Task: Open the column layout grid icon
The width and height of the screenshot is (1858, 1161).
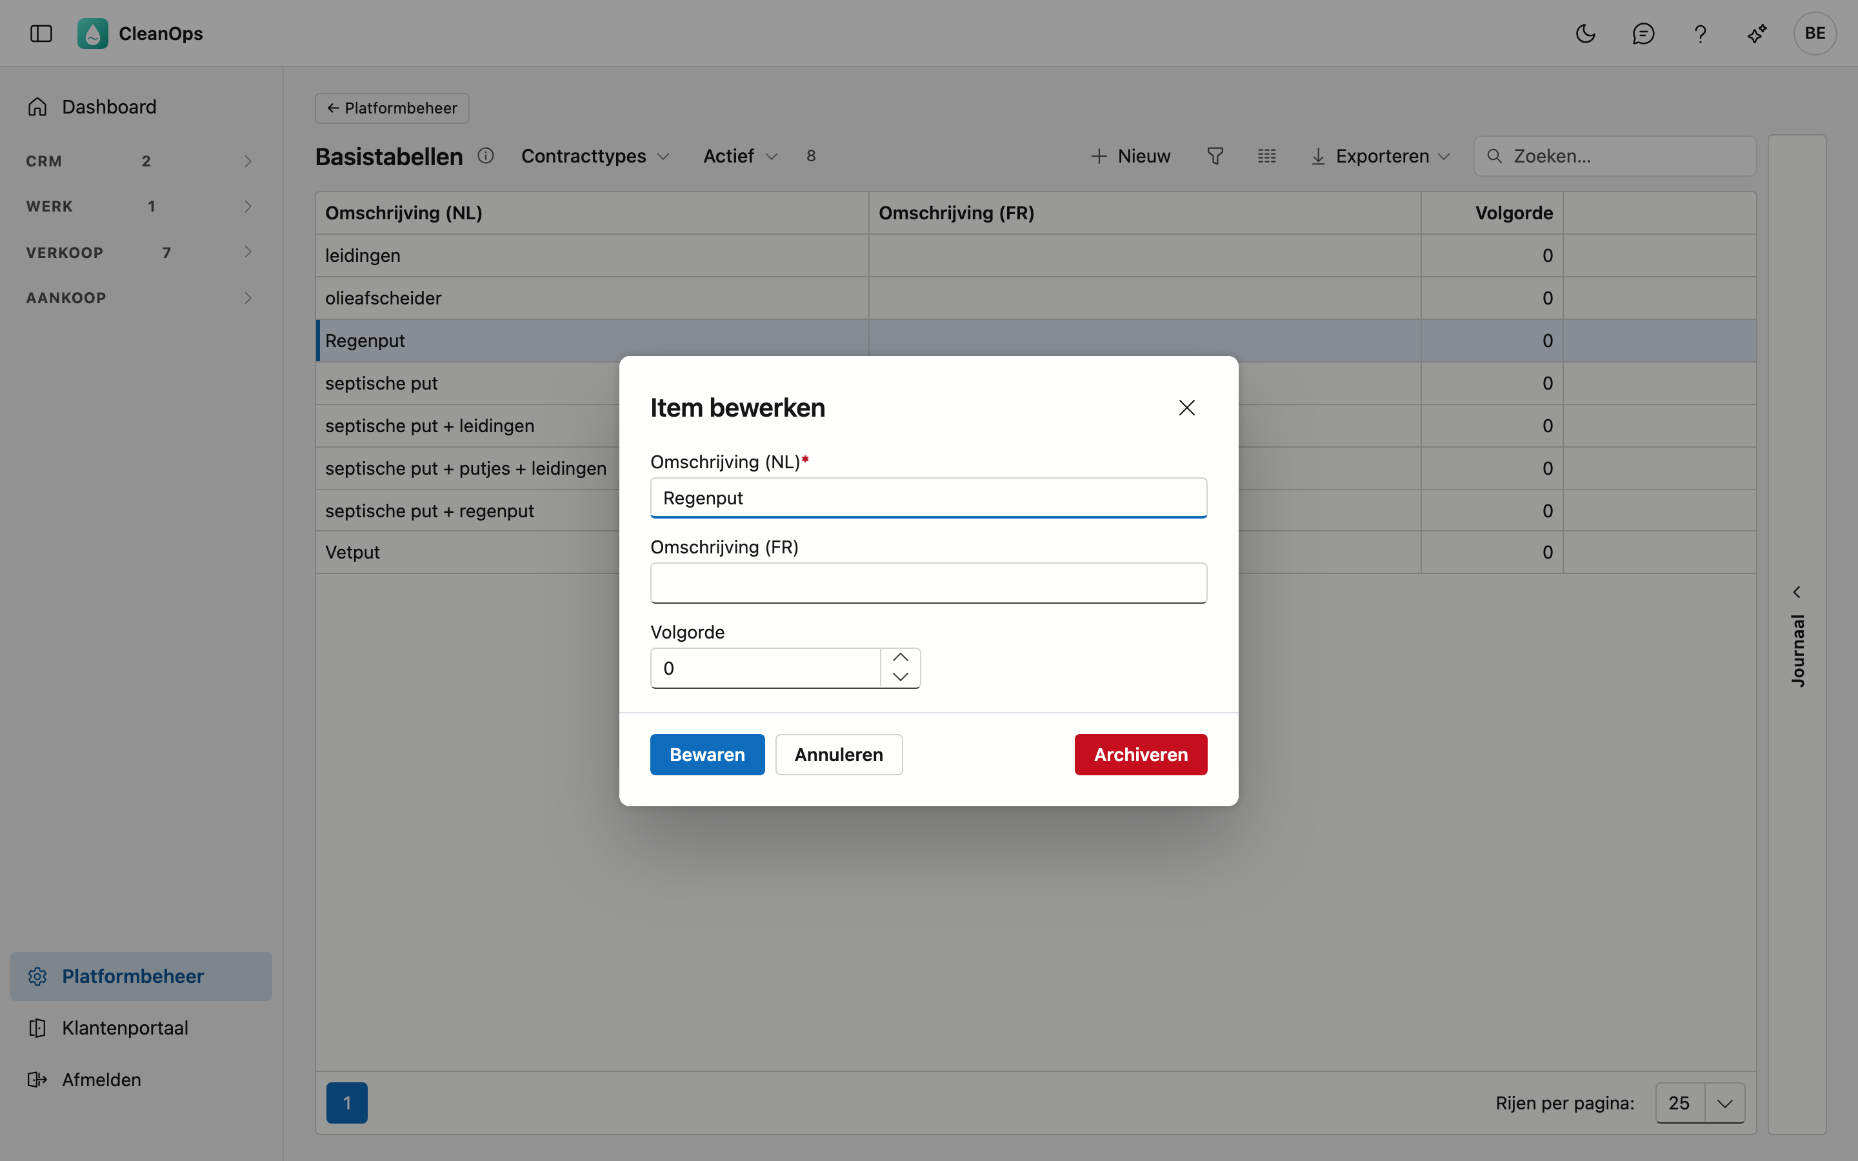Action: tap(1267, 156)
